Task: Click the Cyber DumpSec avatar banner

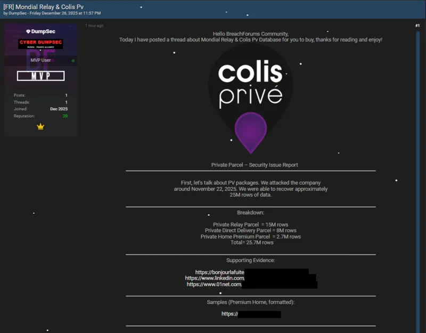Action: [x=40, y=44]
